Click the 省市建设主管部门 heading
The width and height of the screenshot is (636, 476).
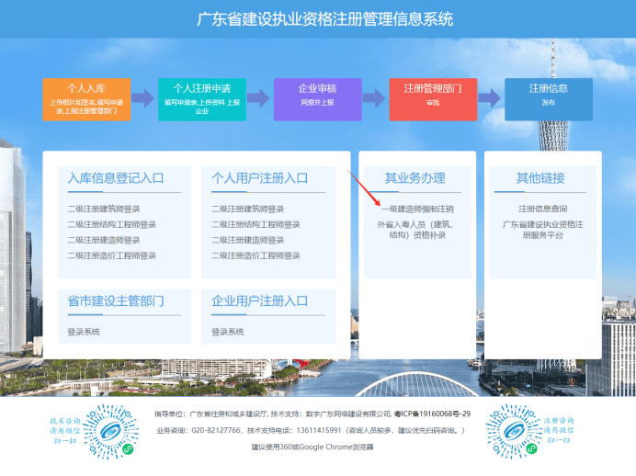[116, 300]
